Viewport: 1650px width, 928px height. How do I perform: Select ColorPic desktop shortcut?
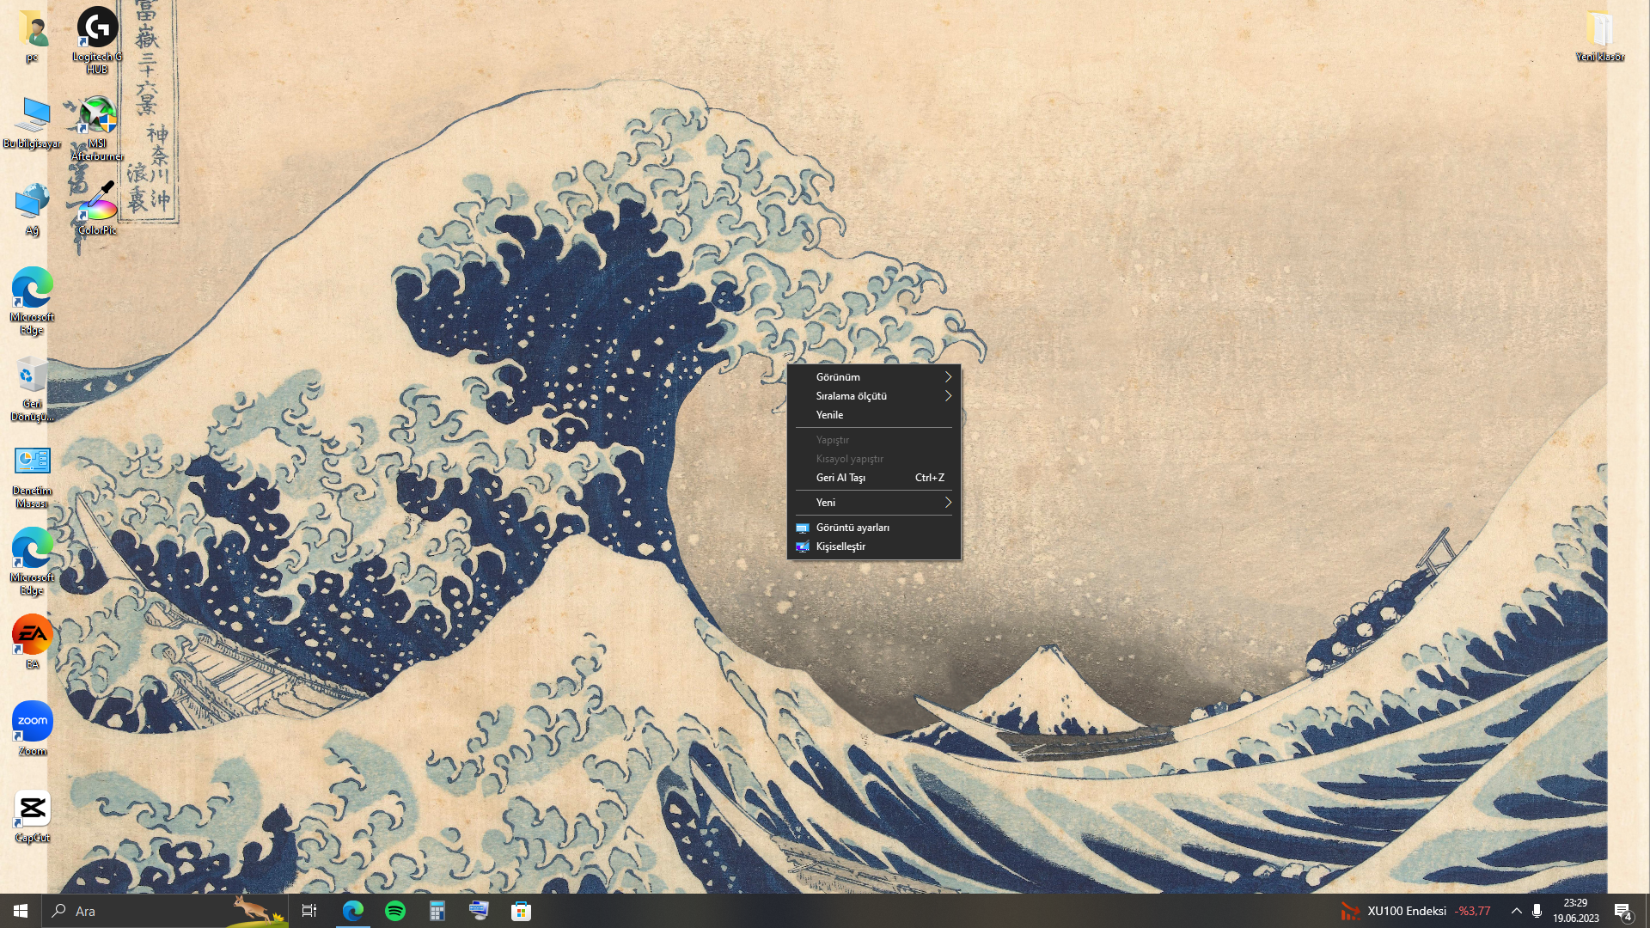(97, 208)
